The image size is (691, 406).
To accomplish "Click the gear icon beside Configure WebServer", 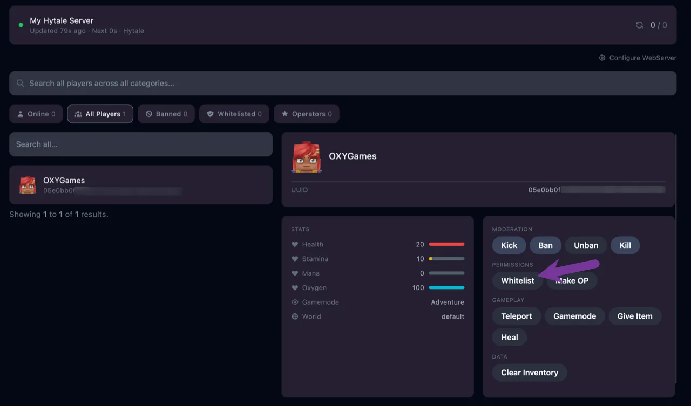I will [x=602, y=58].
